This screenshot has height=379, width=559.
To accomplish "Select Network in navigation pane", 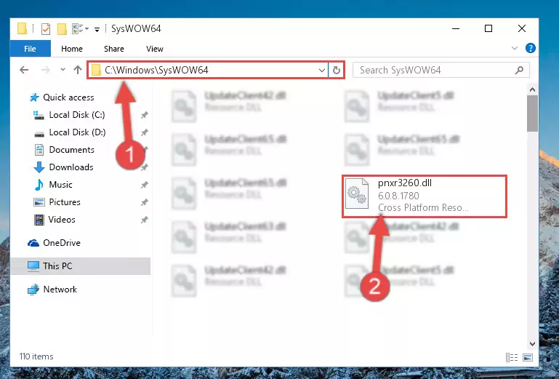I will pos(60,290).
